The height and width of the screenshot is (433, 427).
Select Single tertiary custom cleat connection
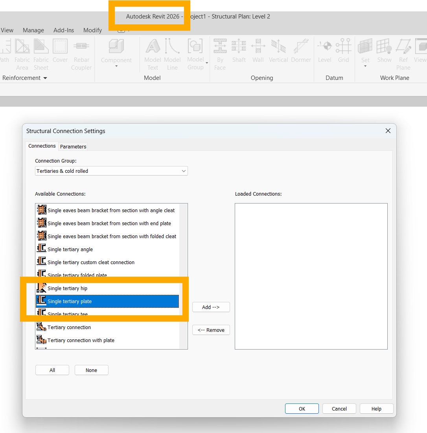(x=108, y=262)
